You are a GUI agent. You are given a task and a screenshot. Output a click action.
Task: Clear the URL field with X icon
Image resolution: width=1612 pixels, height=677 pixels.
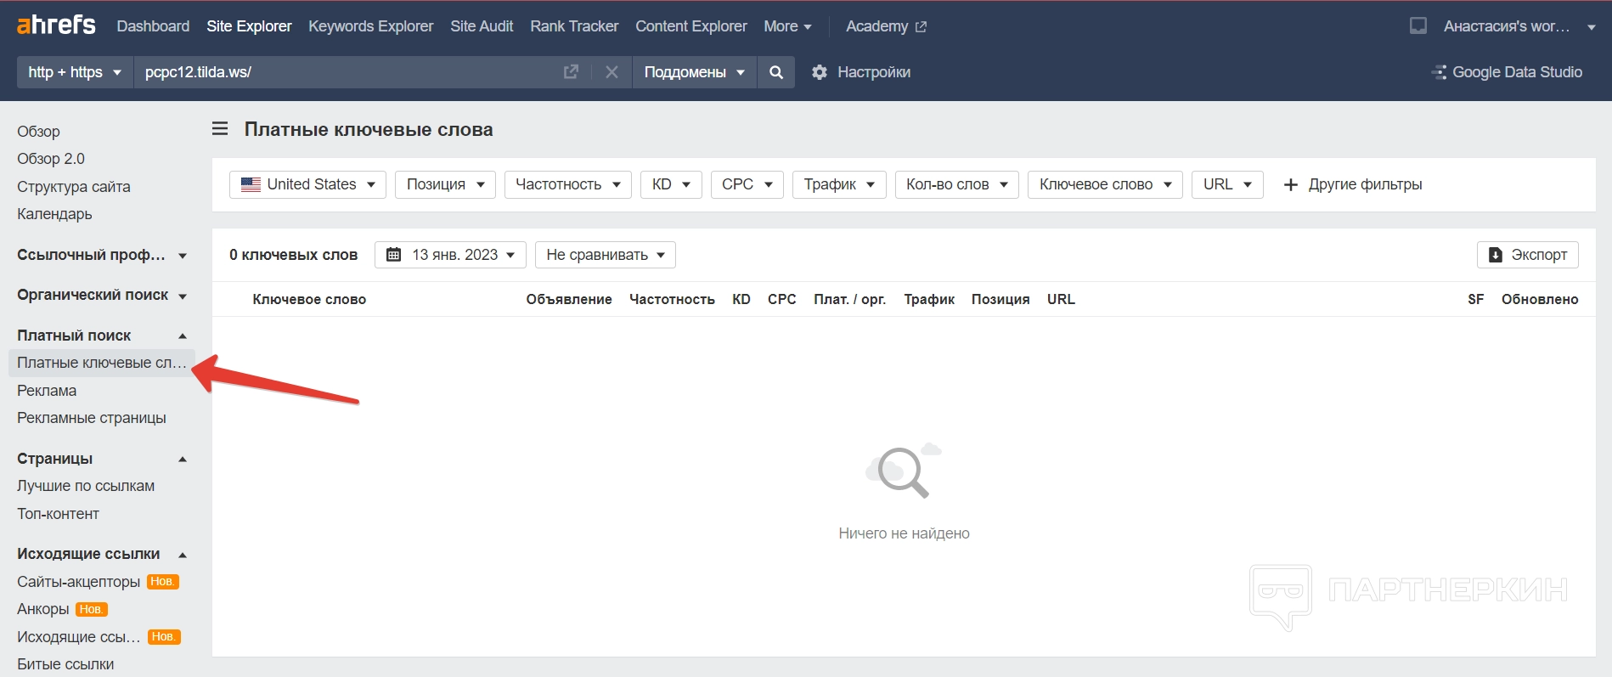coord(612,72)
